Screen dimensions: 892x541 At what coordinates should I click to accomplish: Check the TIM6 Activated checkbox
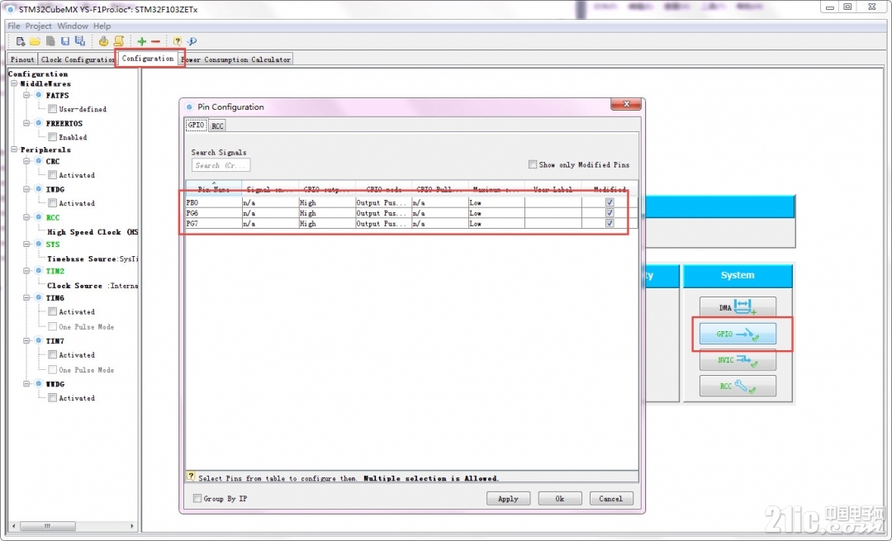point(52,311)
